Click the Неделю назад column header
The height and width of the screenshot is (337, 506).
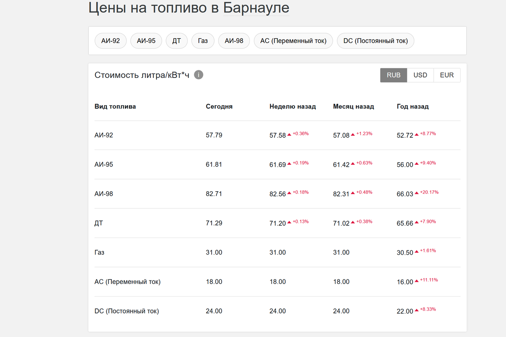pos(293,107)
